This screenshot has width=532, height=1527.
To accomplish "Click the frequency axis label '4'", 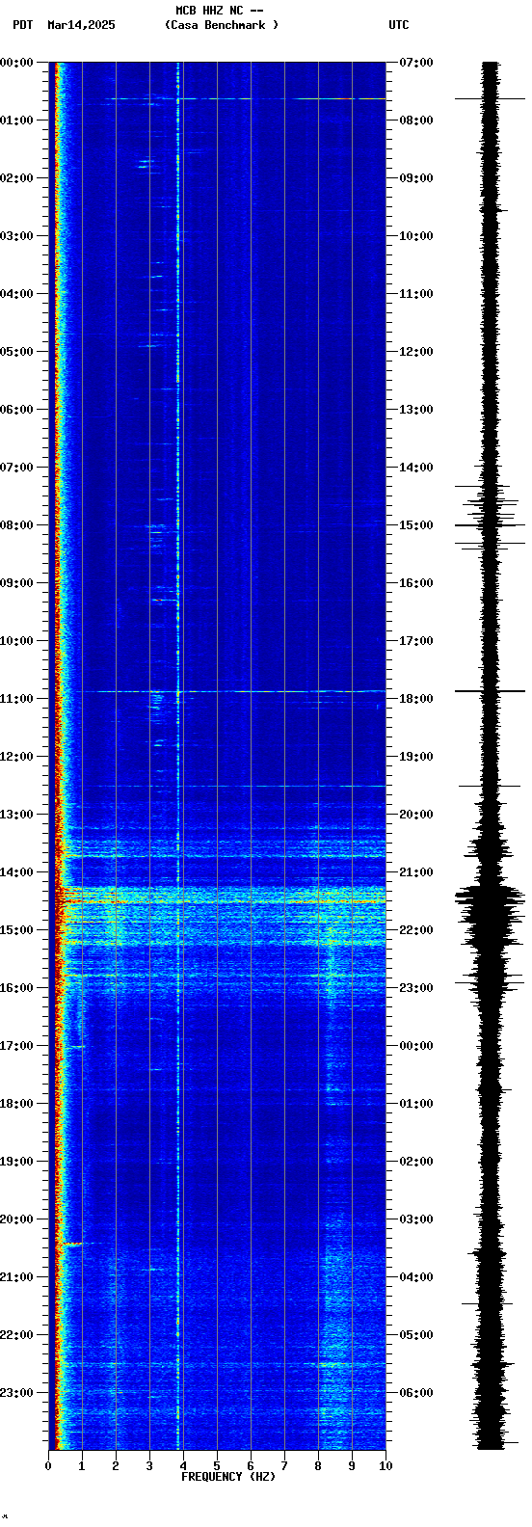I will coord(183,1466).
